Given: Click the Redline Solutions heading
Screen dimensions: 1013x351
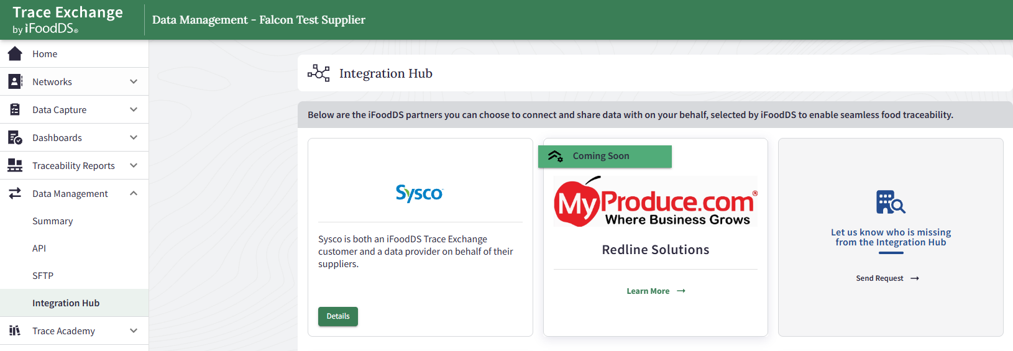Looking at the screenshot, I should coord(656,250).
